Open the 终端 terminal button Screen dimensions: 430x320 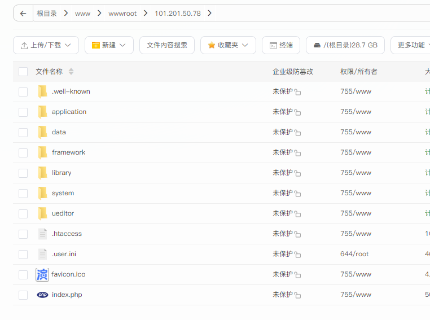point(281,45)
